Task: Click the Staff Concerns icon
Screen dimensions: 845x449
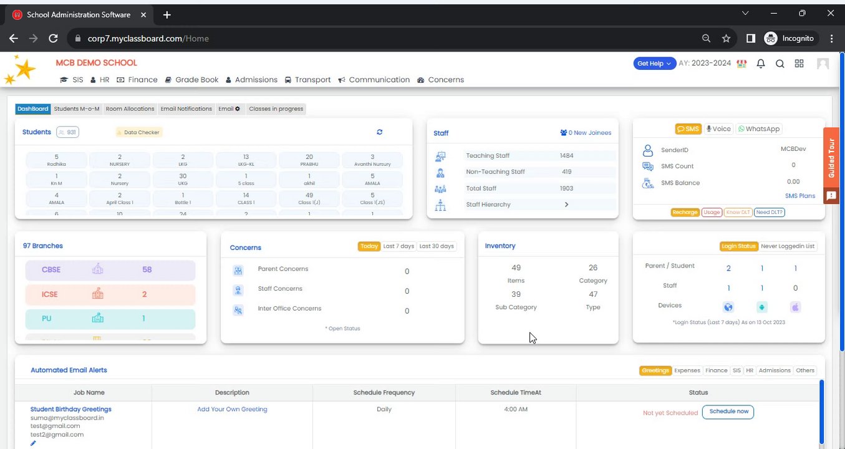Action: [x=238, y=290]
